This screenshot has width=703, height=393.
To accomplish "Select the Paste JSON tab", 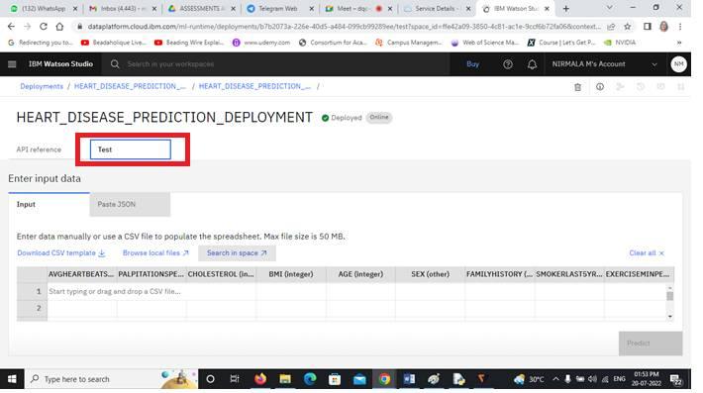I will 130,204.
